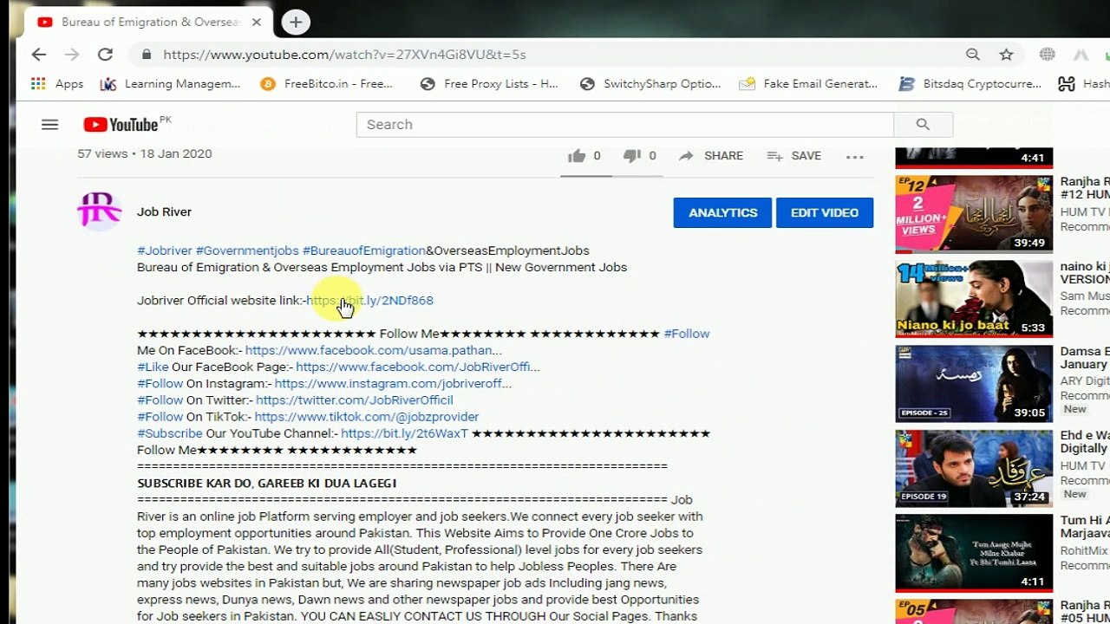Save the video to a playlist
1110x624 pixels.
pyautogui.click(x=794, y=156)
